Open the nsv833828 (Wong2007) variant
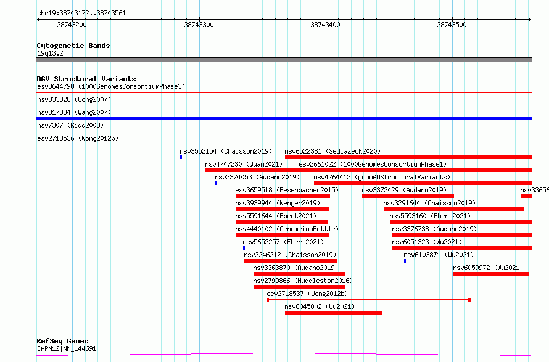Image resolution: width=549 pixels, height=362 pixels. (74, 99)
